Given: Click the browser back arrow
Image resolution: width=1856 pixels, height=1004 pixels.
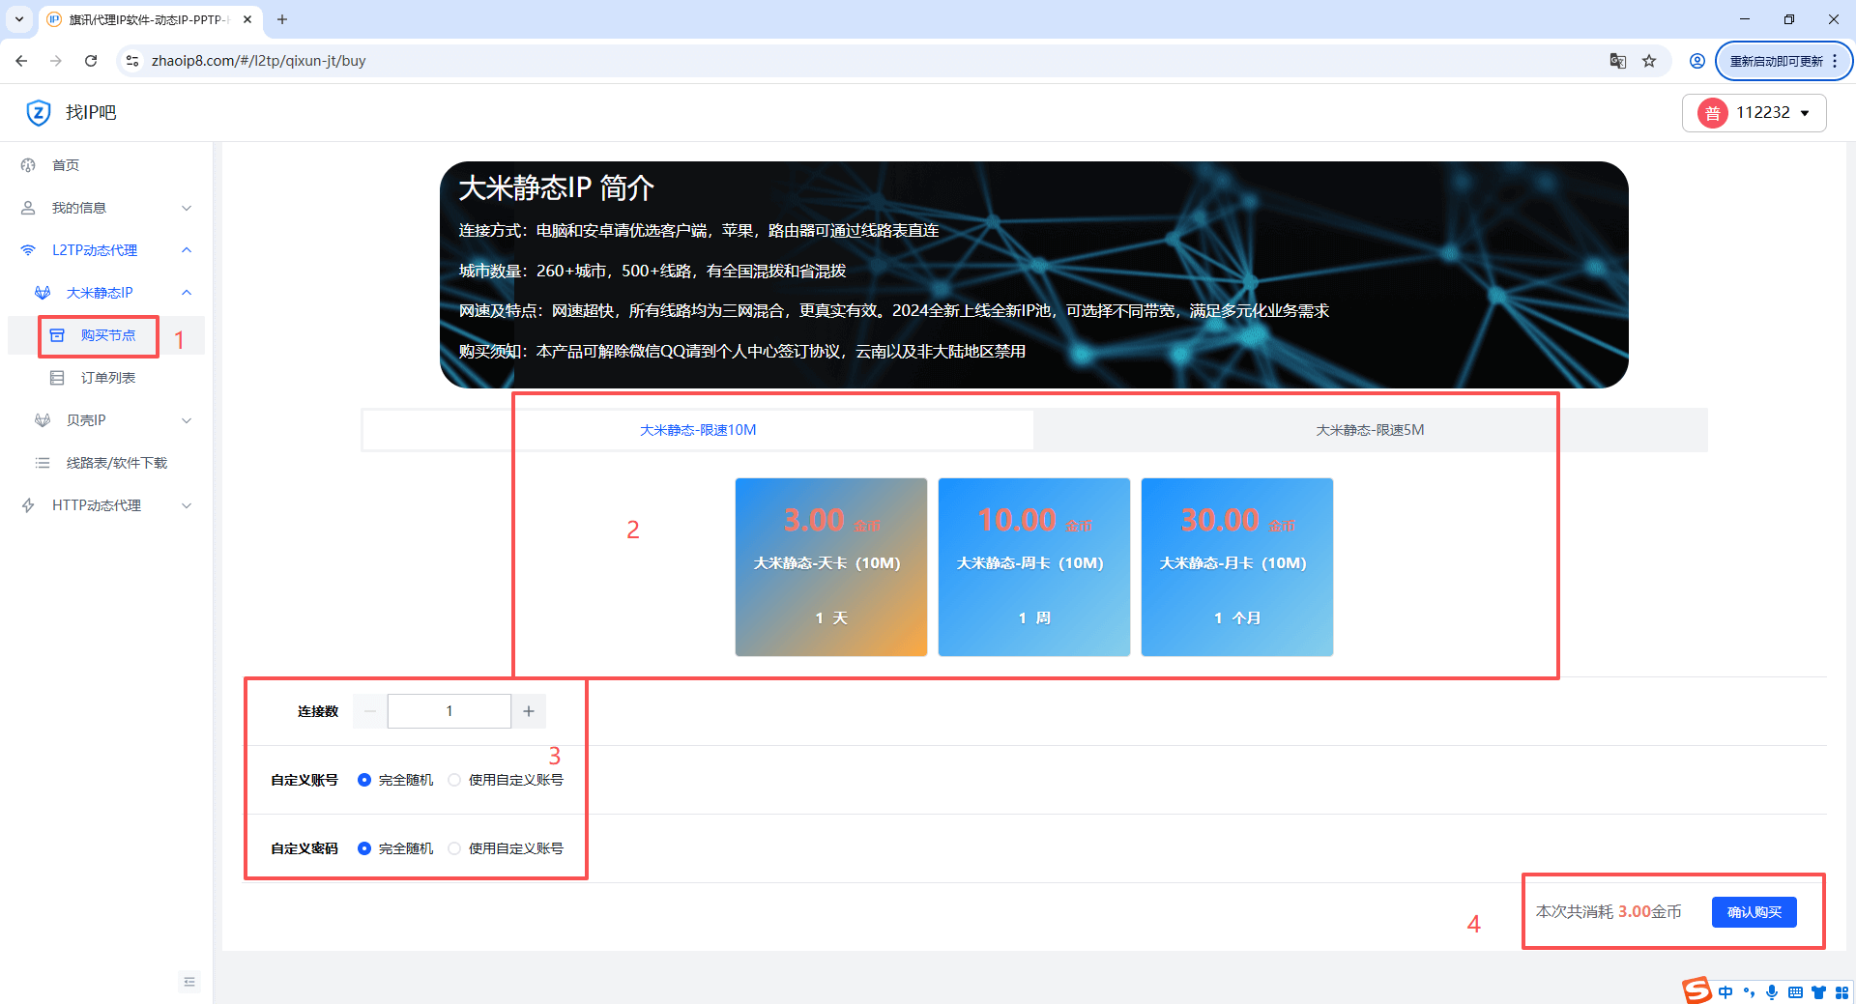Looking at the screenshot, I should (21, 61).
